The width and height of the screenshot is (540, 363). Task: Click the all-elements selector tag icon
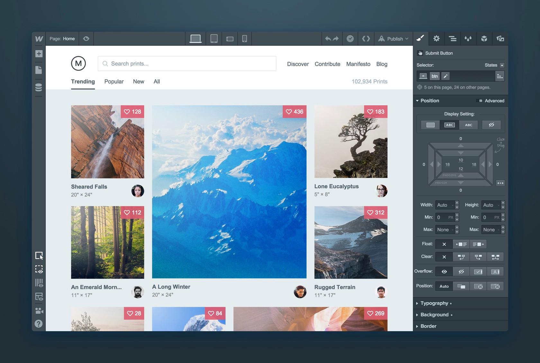(423, 76)
